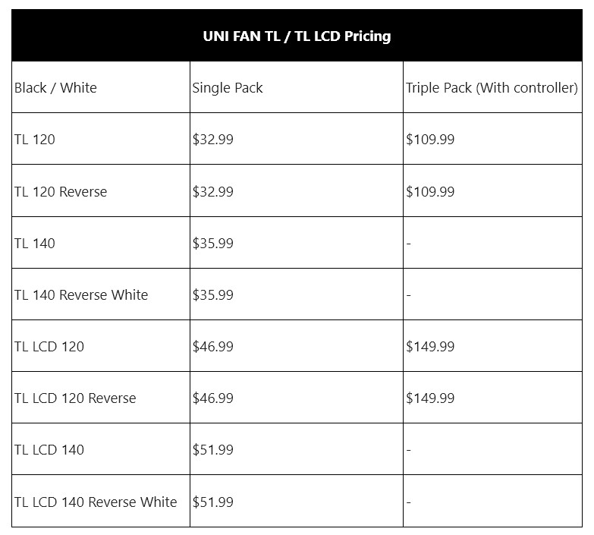Screen dimensions: 594x535
Task: Click the TL LCD 120 triple price $149.99
Action: coord(430,346)
